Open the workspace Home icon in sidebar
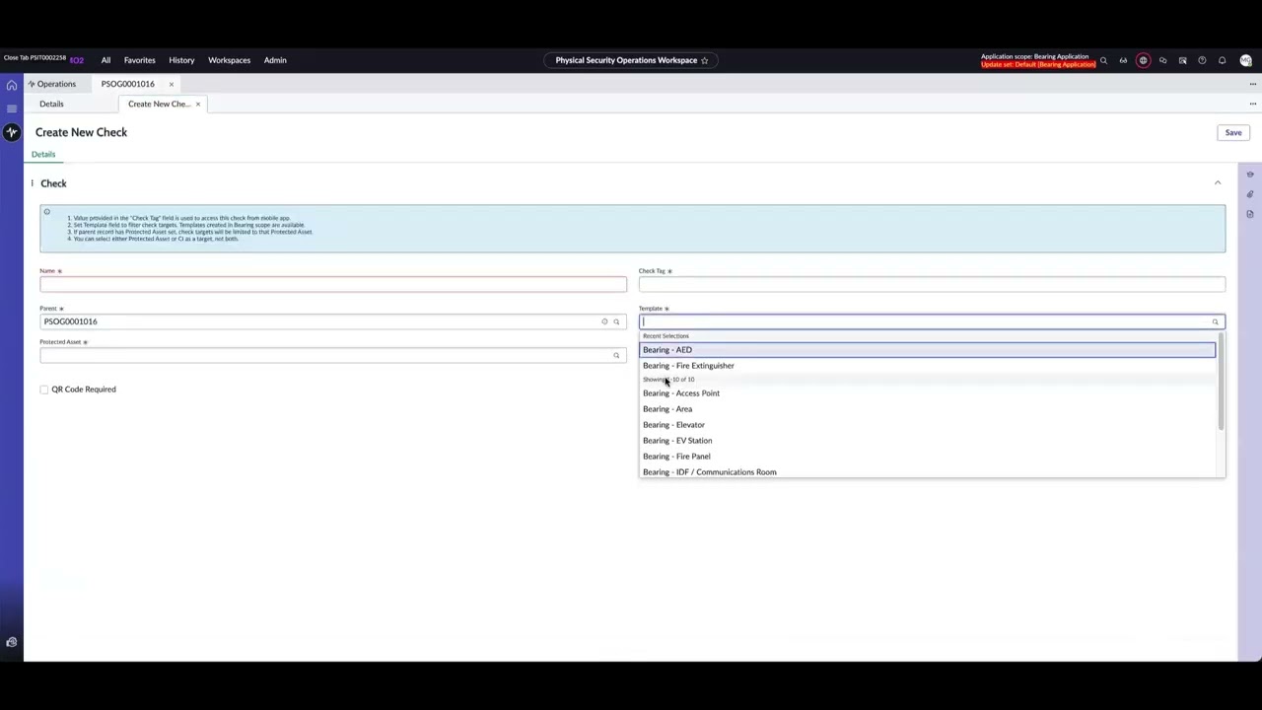Image resolution: width=1262 pixels, height=710 pixels. click(12, 85)
